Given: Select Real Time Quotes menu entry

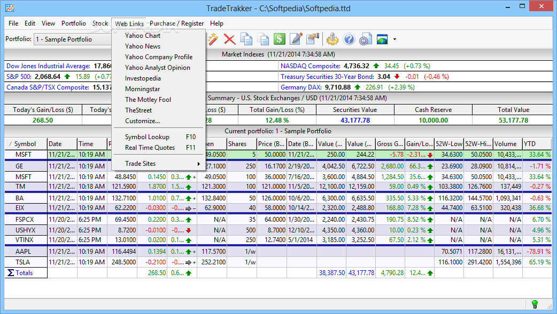Looking at the screenshot, I should click(x=158, y=148).
